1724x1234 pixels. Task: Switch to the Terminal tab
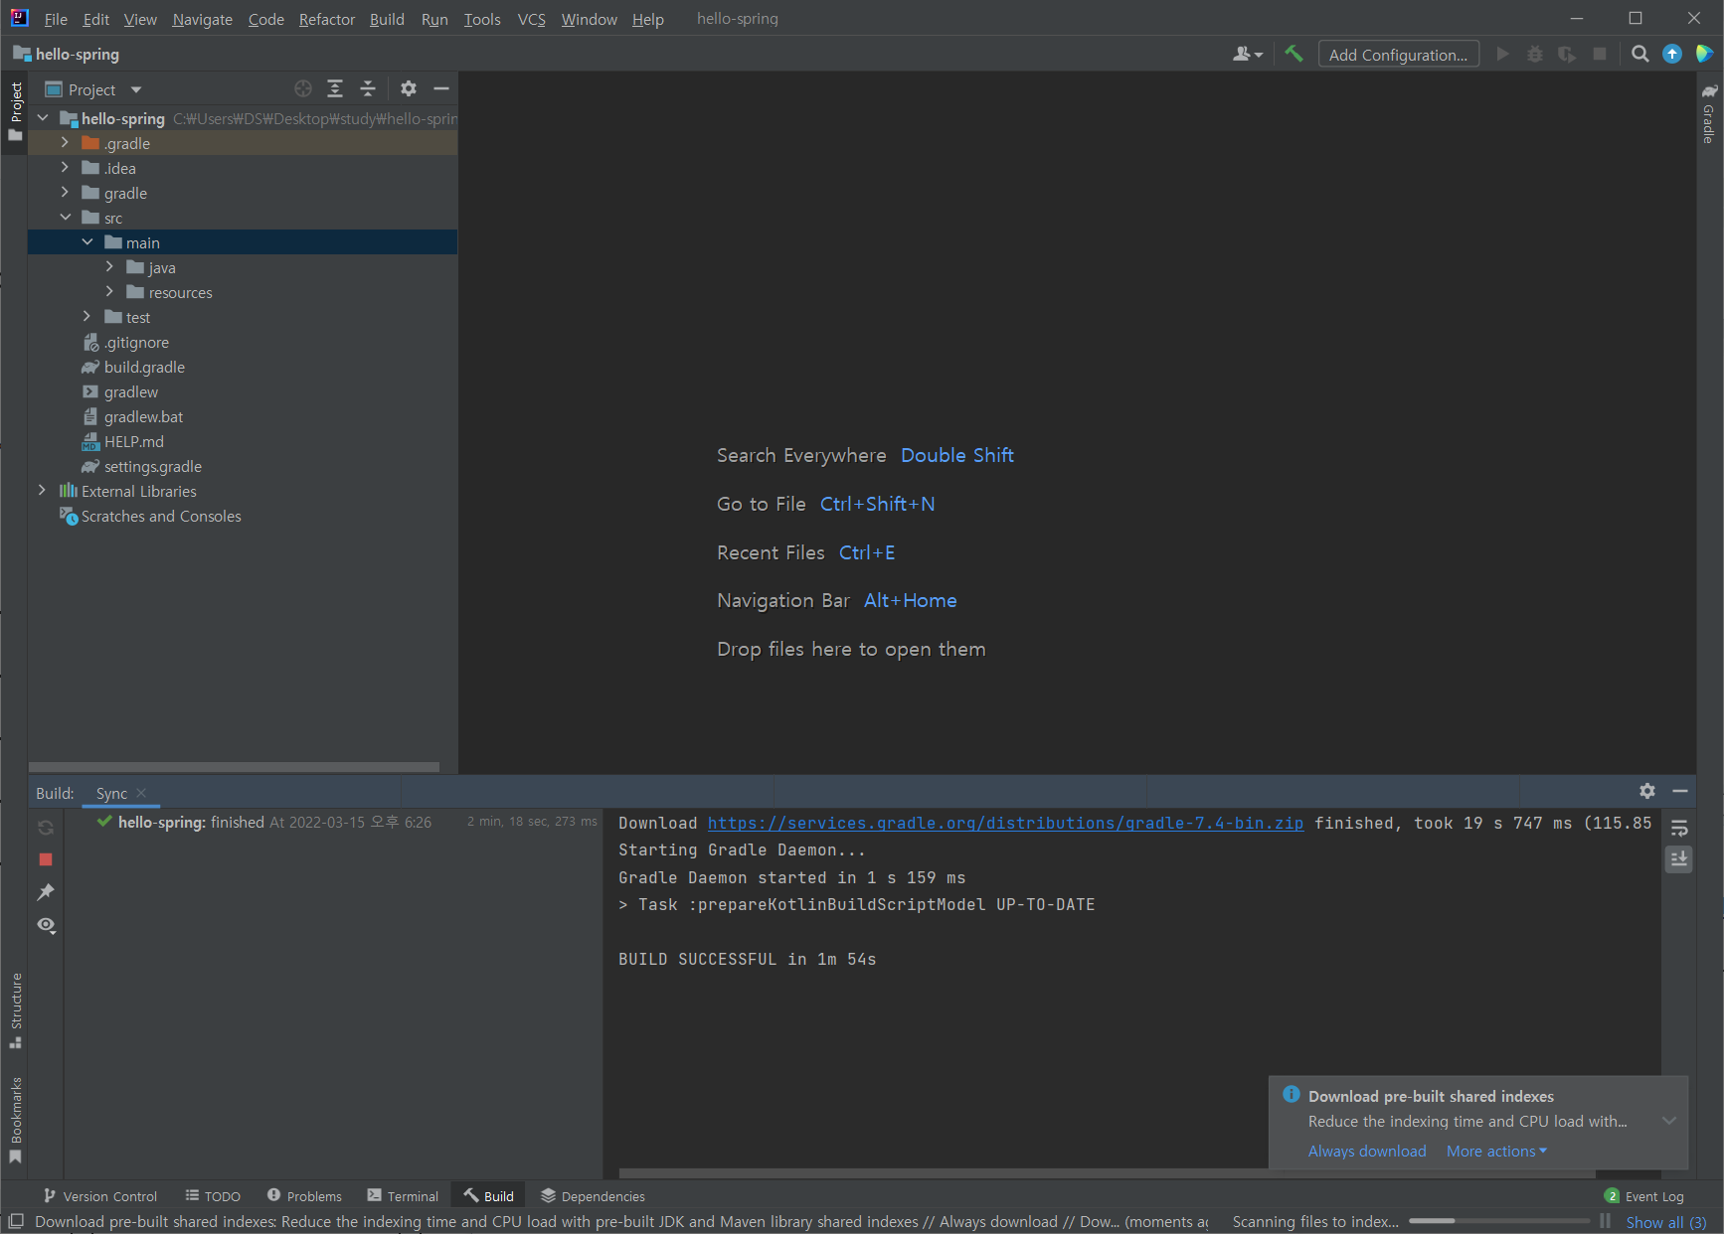click(x=403, y=1196)
